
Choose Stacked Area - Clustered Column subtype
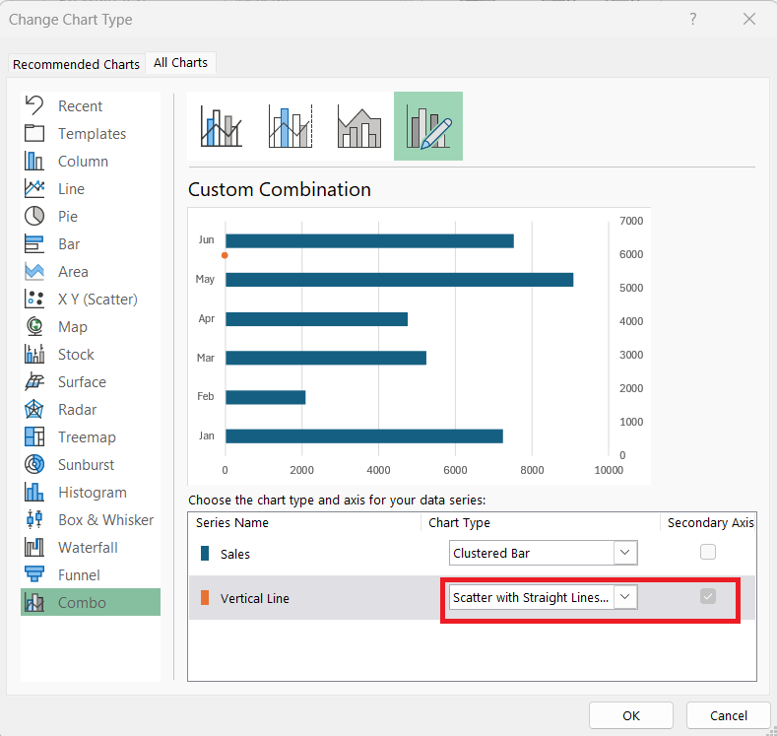pyautogui.click(x=359, y=126)
